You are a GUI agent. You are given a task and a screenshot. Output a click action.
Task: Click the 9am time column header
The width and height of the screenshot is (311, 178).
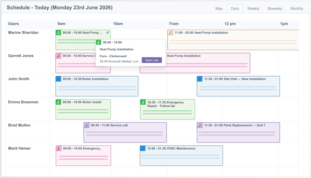(x=61, y=24)
